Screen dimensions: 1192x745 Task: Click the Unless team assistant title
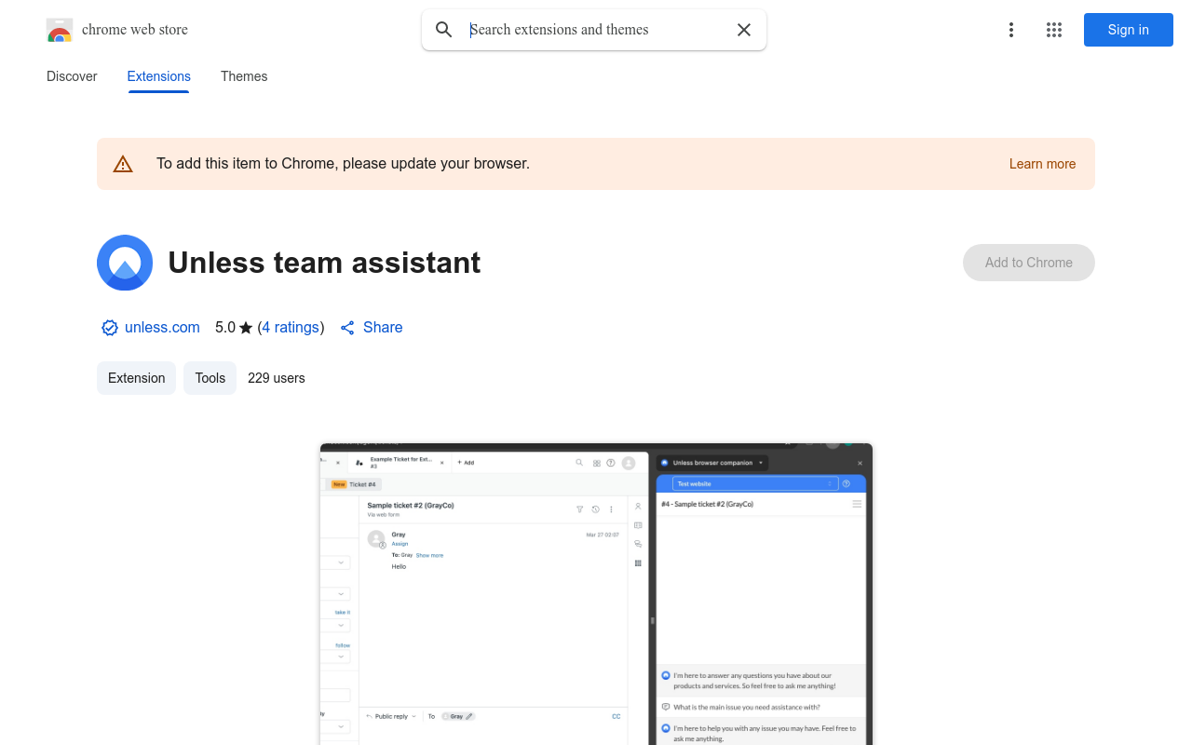point(324,263)
